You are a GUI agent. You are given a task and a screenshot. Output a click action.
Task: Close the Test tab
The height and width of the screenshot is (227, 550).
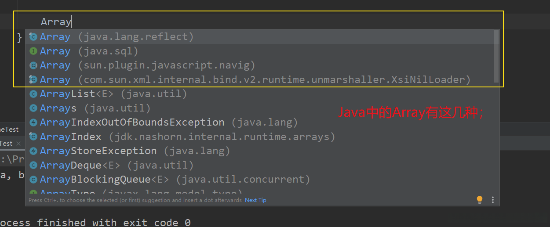[x=18, y=144]
